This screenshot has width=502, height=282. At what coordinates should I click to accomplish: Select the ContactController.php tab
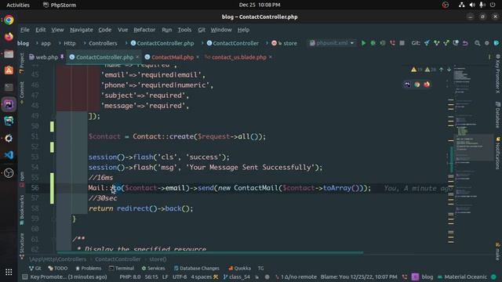pyautogui.click(x=104, y=57)
